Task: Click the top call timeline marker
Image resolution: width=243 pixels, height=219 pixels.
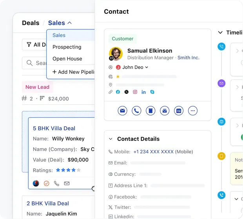Action: tap(221, 47)
